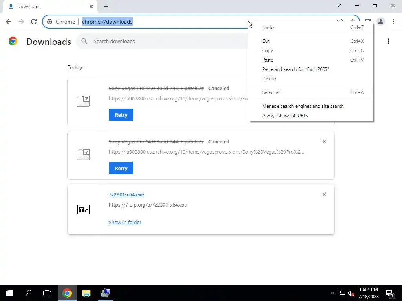Click the file icon of second Sony Vegas card

(x=83, y=154)
